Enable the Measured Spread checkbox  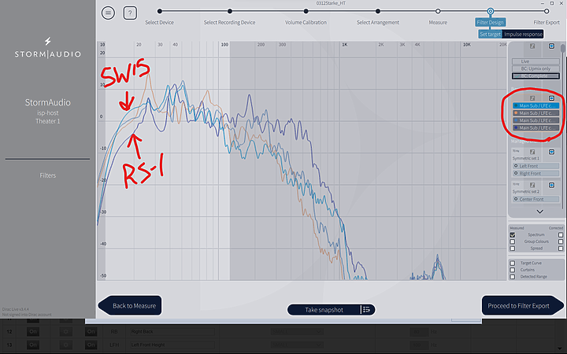[x=513, y=249]
